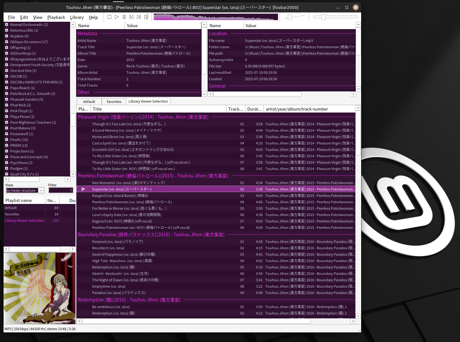Expand the Playa Posse tree node

pyautogui.click(x=6, y=117)
